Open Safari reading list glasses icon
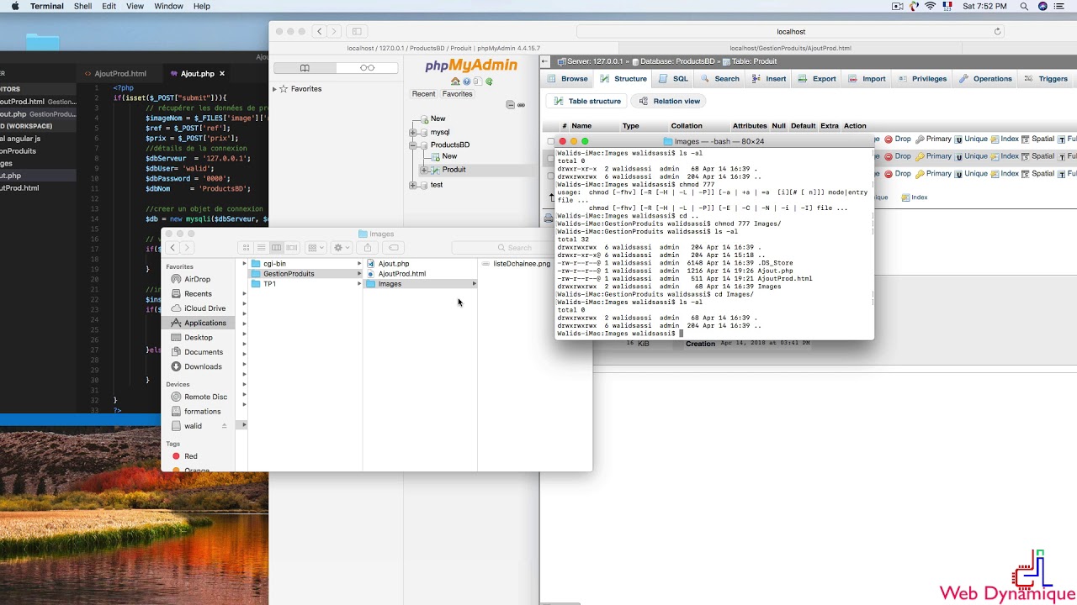 click(x=367, y=68)
